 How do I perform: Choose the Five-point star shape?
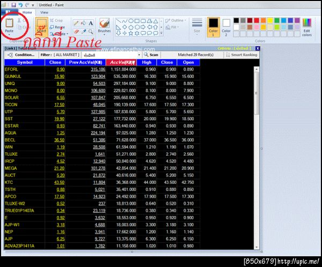(x=131, y=33)
